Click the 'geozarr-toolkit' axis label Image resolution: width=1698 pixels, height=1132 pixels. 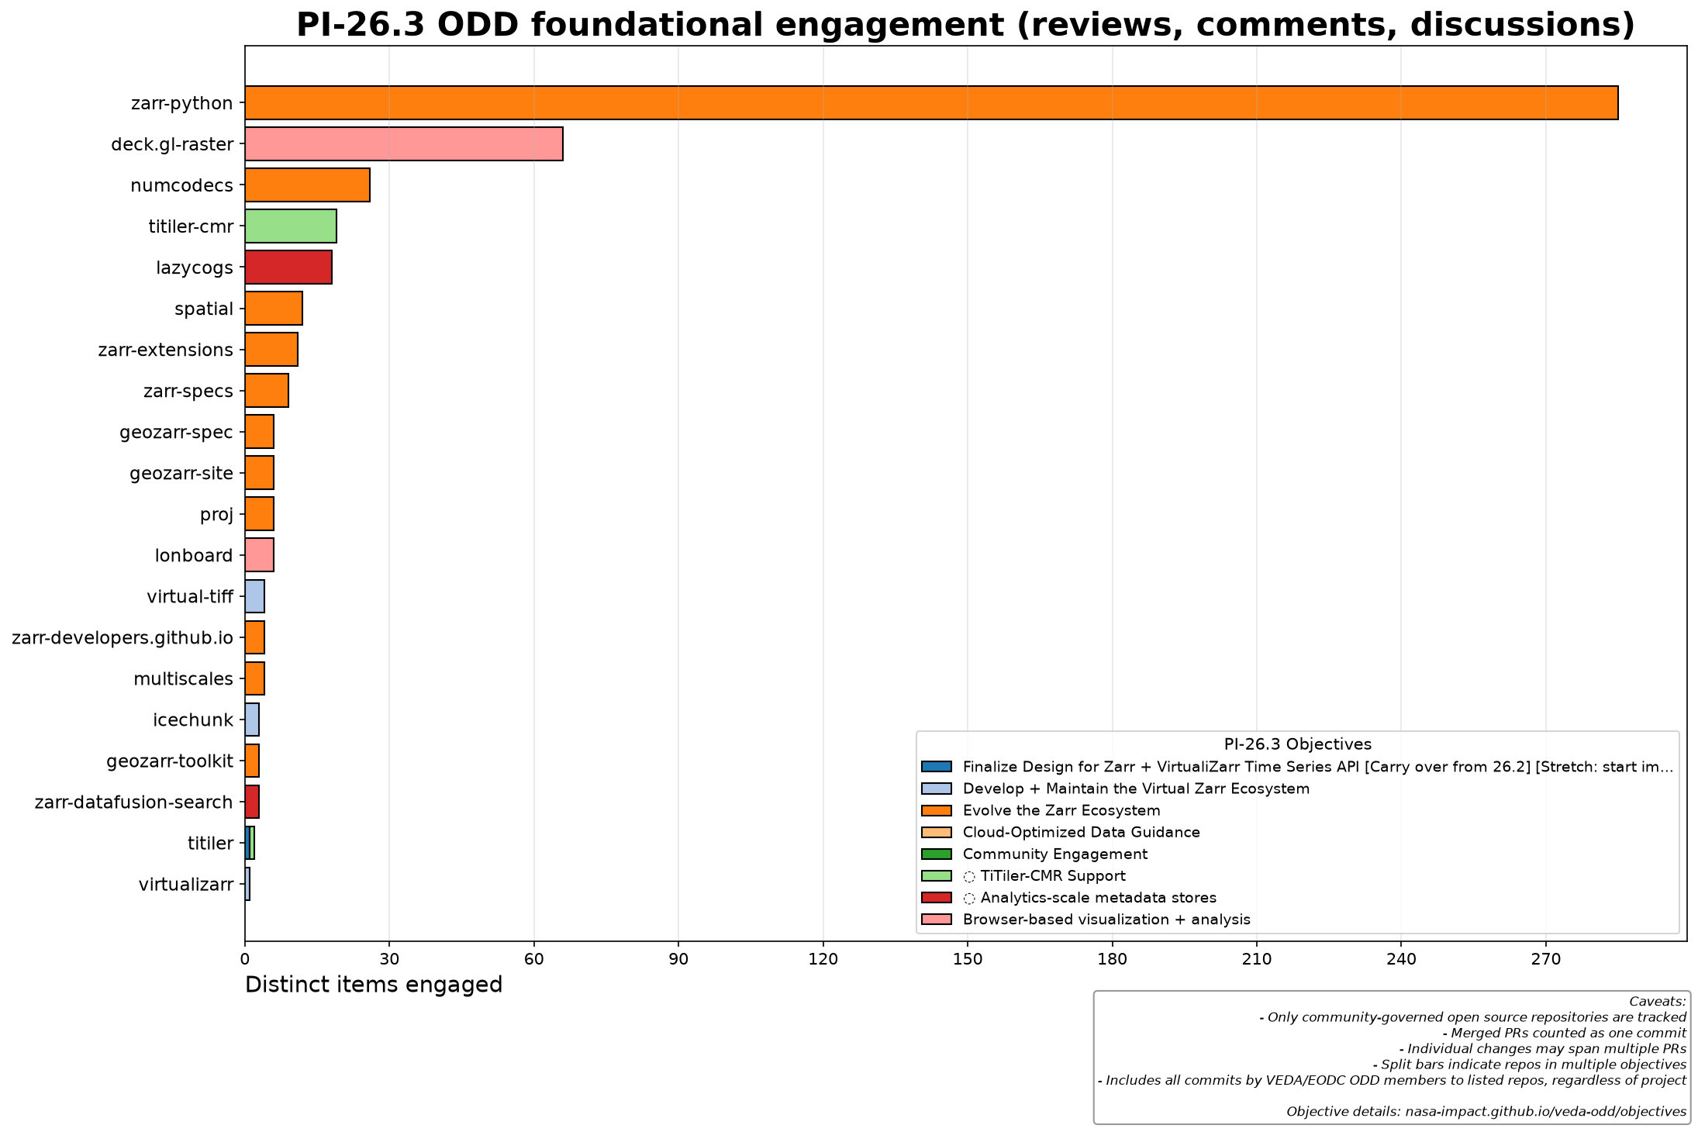[170, 761]
